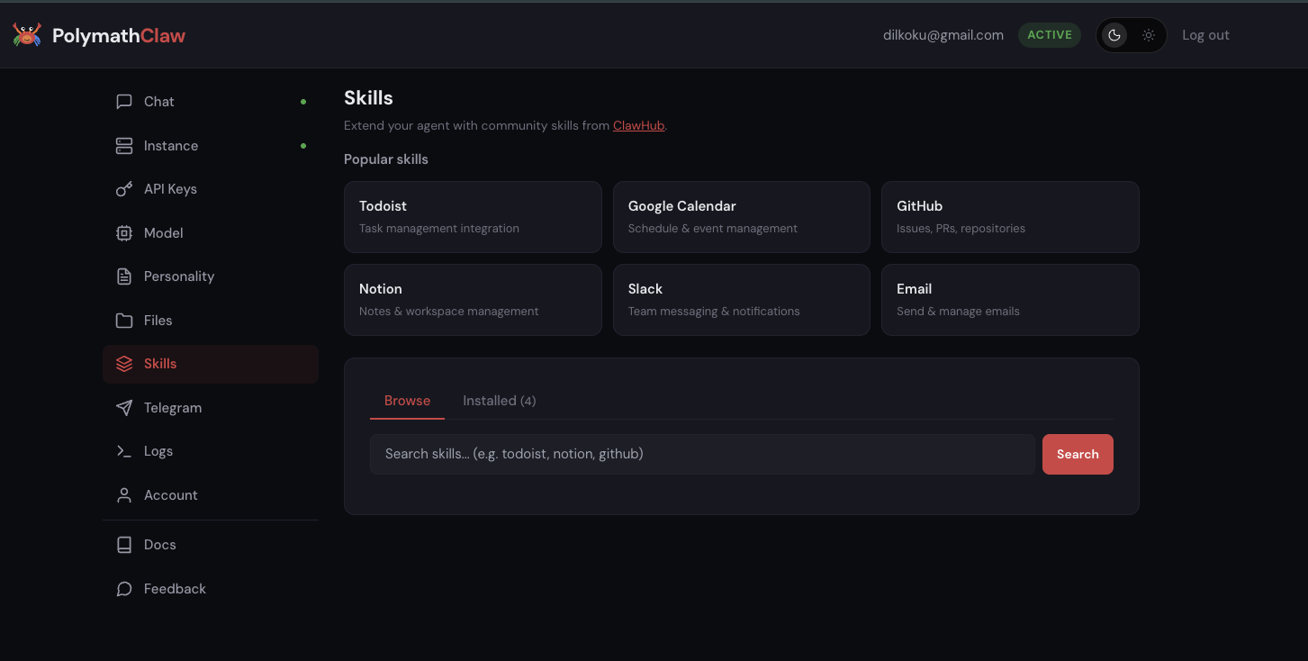Open the Chat menu item

[x=211, y=102]
